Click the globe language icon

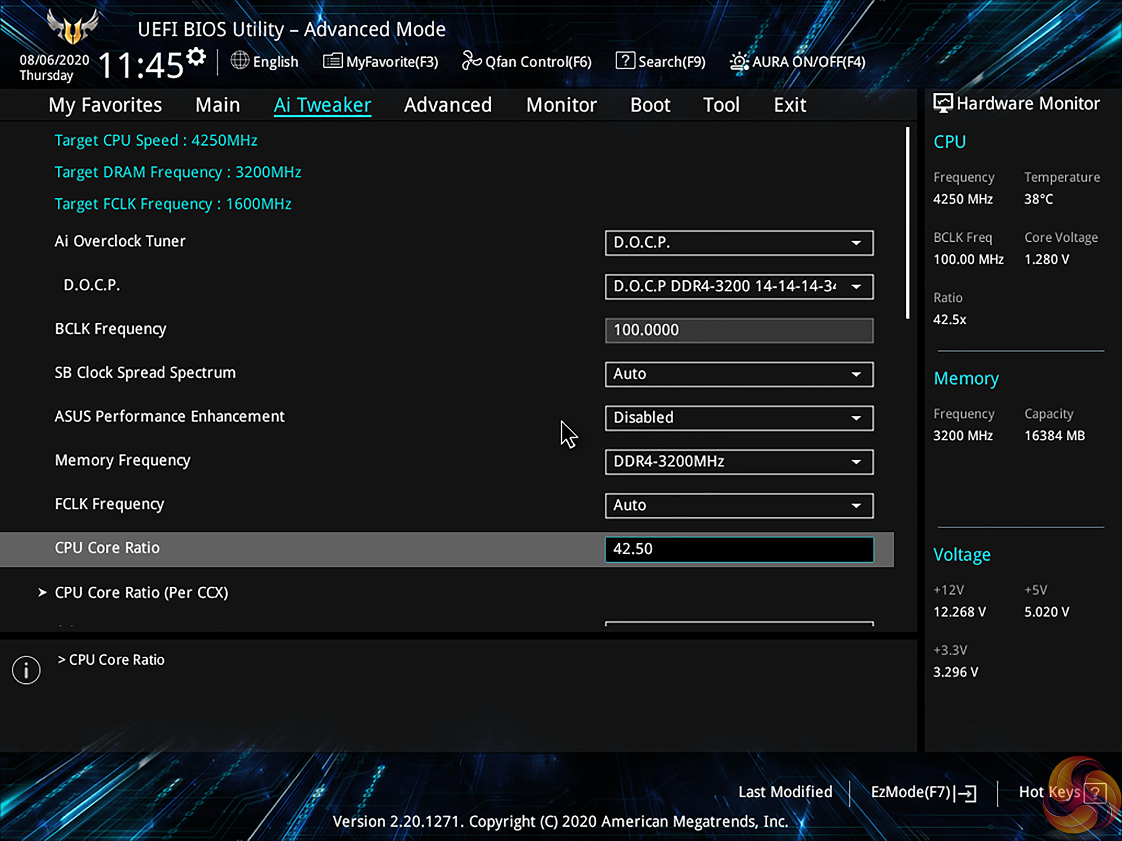[x=240, y=60]
